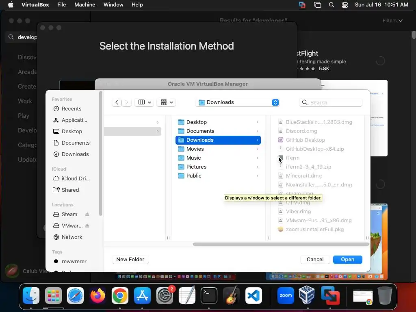Viewport: 416px width, 312px height.
Task: Select Recents in sidebar
Action: [71, 109]
